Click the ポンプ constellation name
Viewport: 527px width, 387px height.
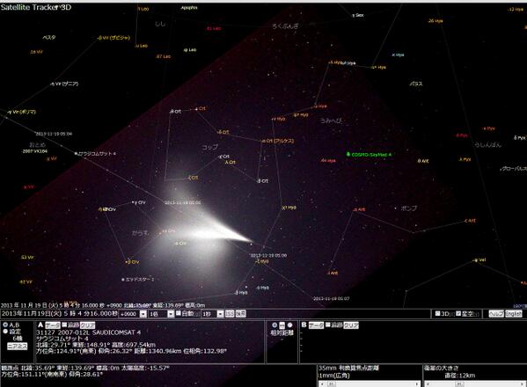409,208
